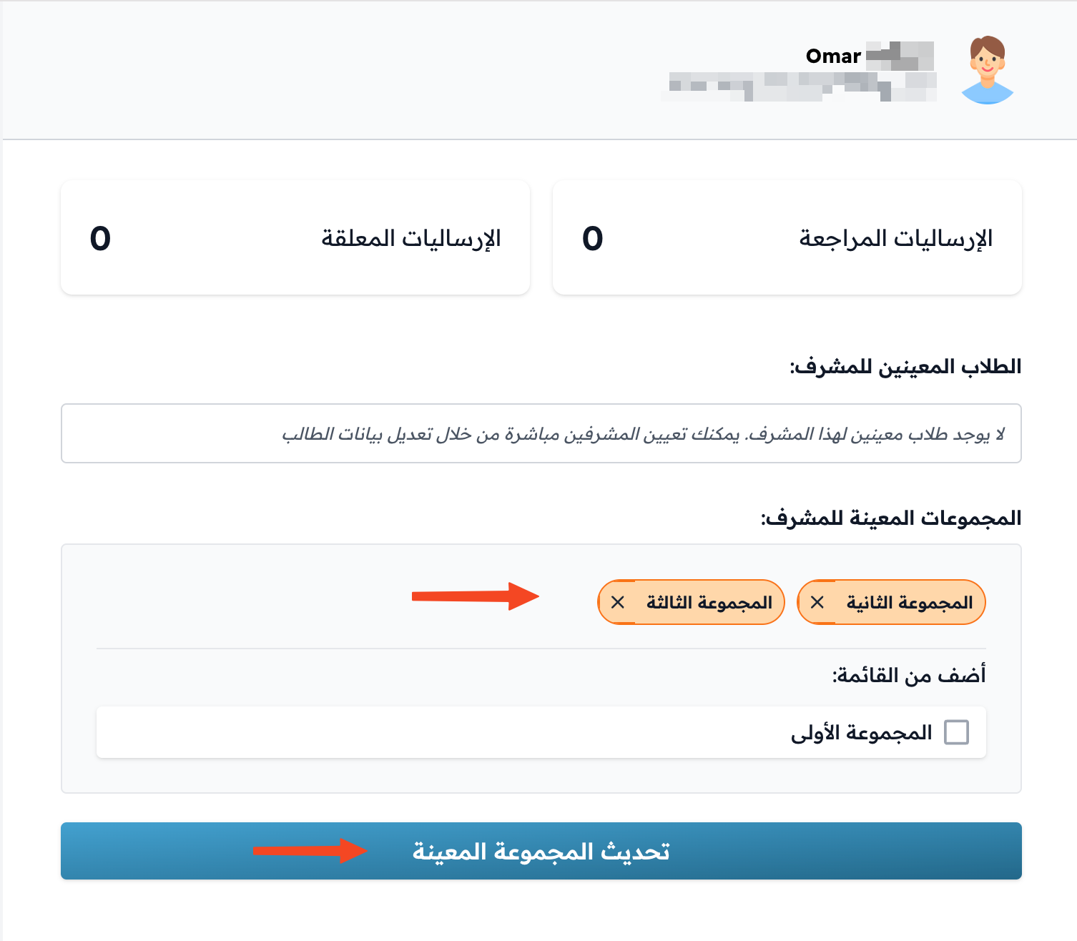Remove المجموعة الثانية tag with X
Viewport: 1077px width, 941px height.
(817, 603)
